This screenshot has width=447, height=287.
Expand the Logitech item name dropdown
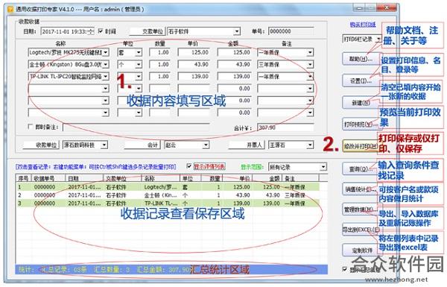[x=106, y=52]
